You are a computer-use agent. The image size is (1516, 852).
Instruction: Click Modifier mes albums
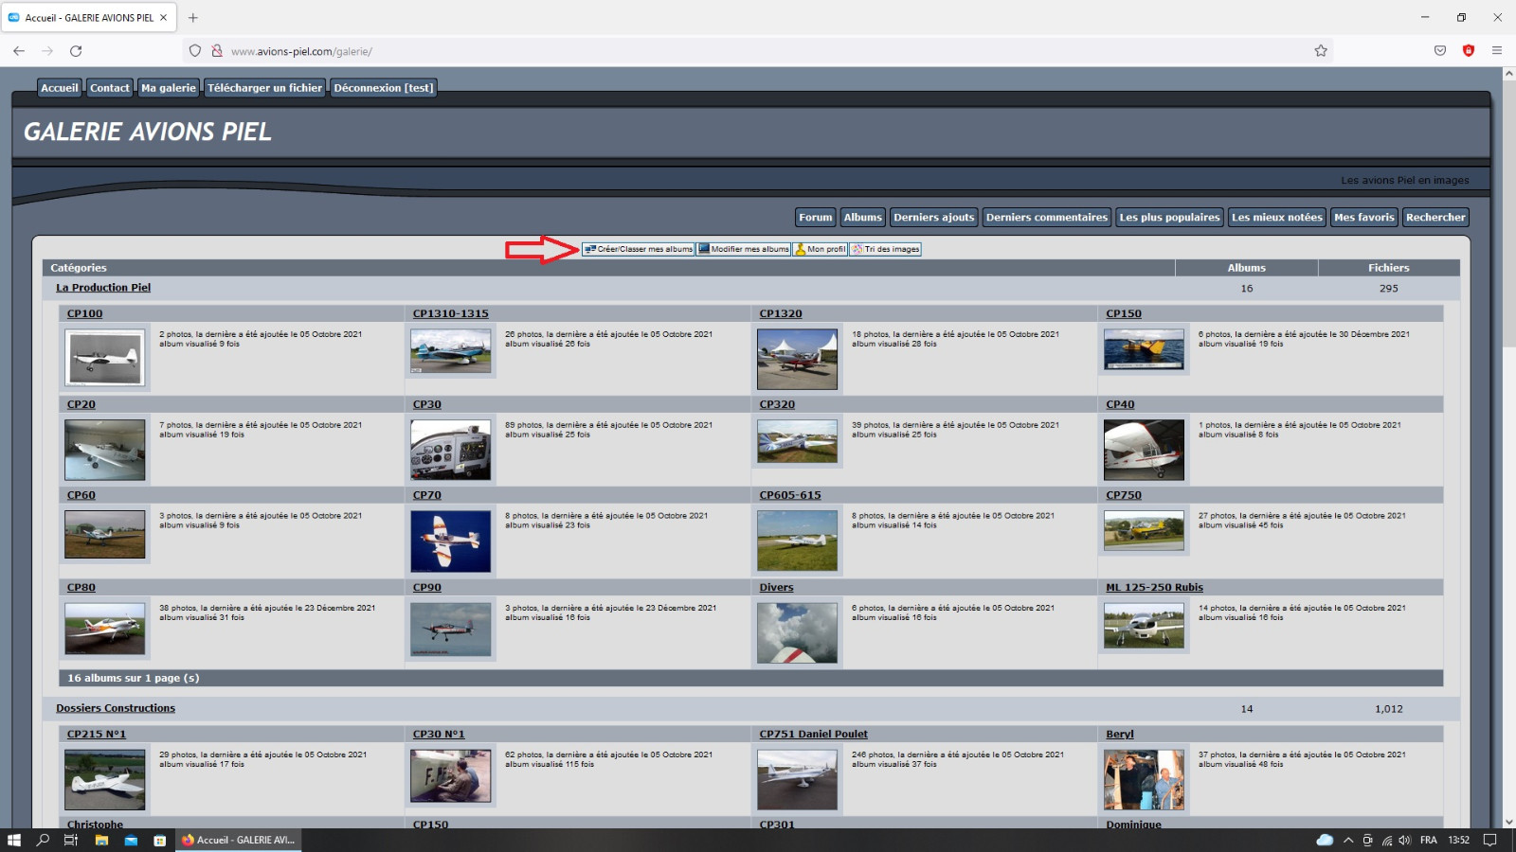coord(744,249)
